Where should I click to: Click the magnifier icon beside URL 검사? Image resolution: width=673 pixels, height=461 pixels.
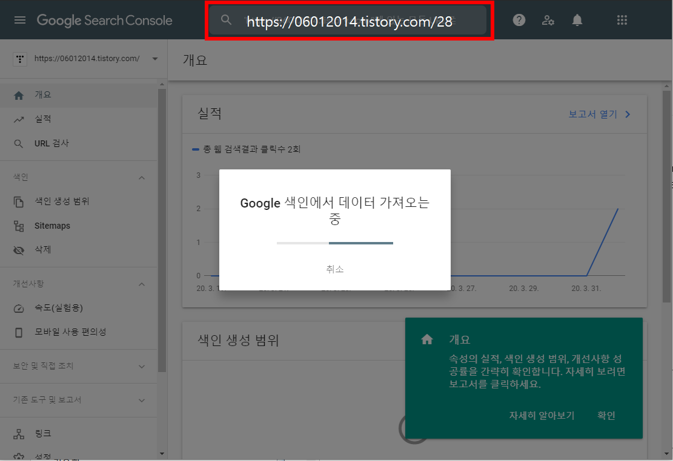point(18,143)
